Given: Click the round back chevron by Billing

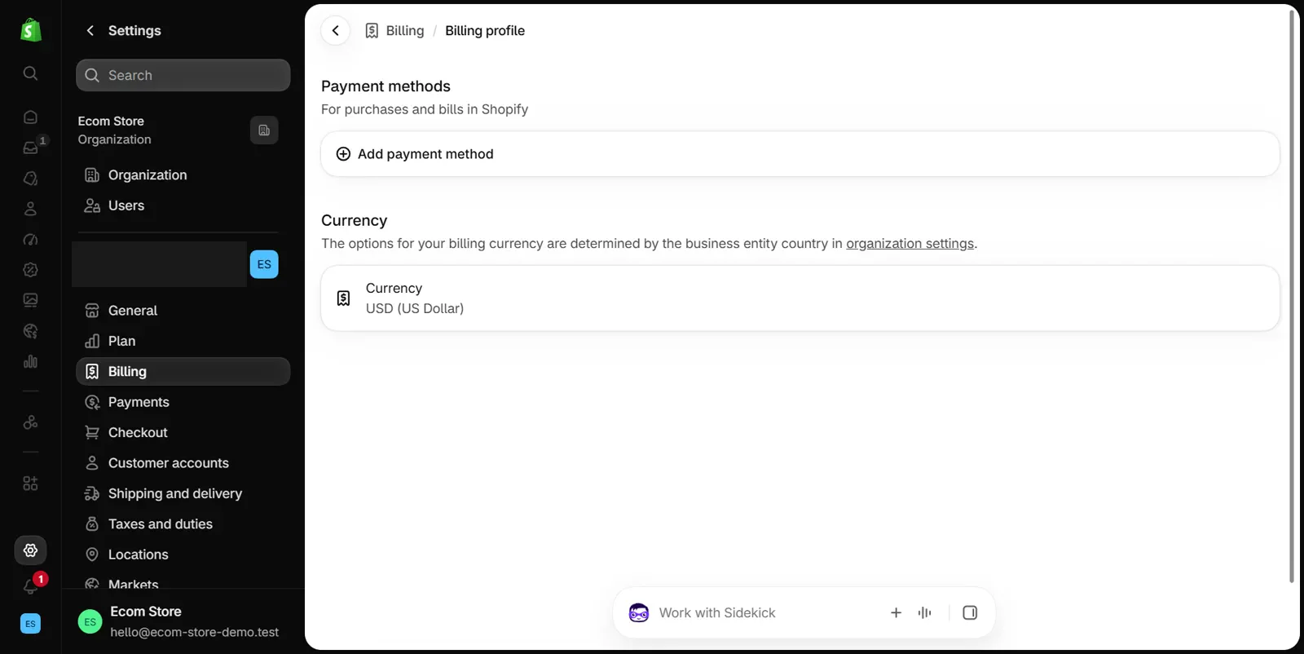Looking at the screenshot, I should [x=335, y=30].
